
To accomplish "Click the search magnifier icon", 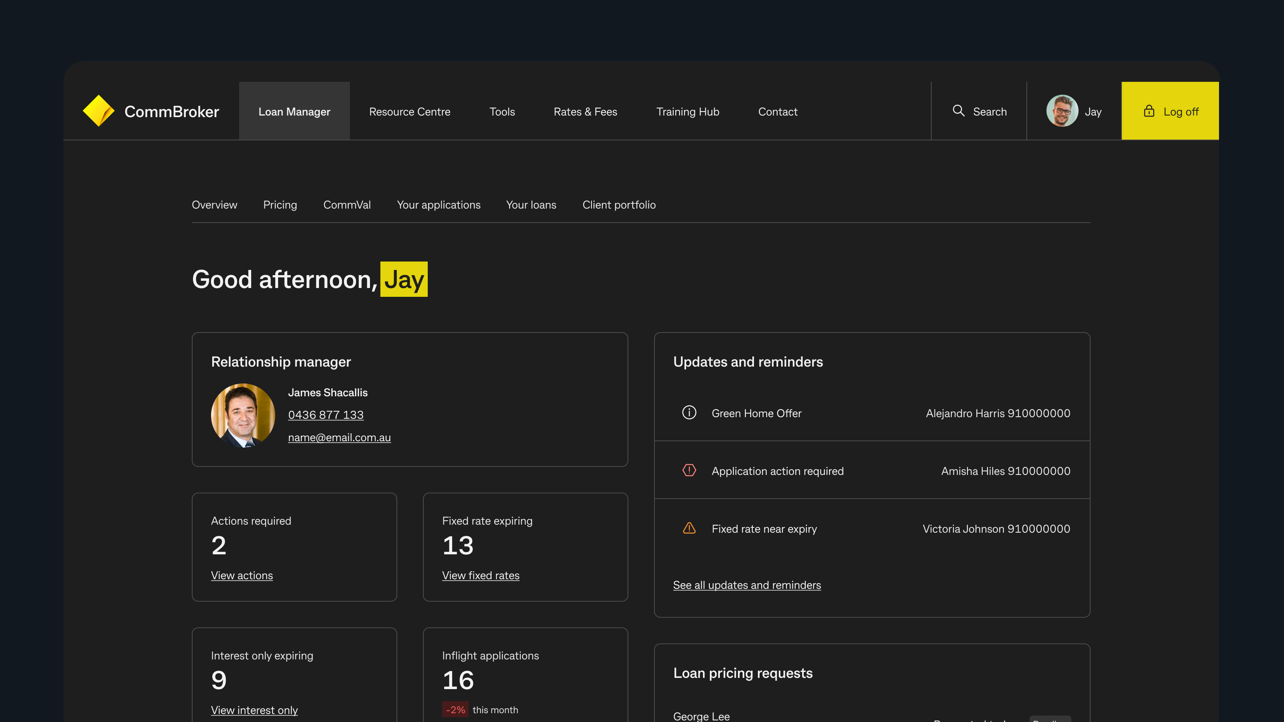I will [x=958, y=111].
